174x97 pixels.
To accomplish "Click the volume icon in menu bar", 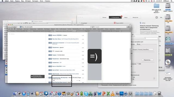I will click(x=154, y=1).
